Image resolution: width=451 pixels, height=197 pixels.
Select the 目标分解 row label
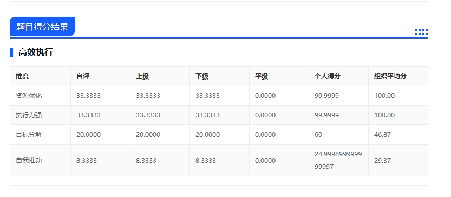click(x=29, y=135)
